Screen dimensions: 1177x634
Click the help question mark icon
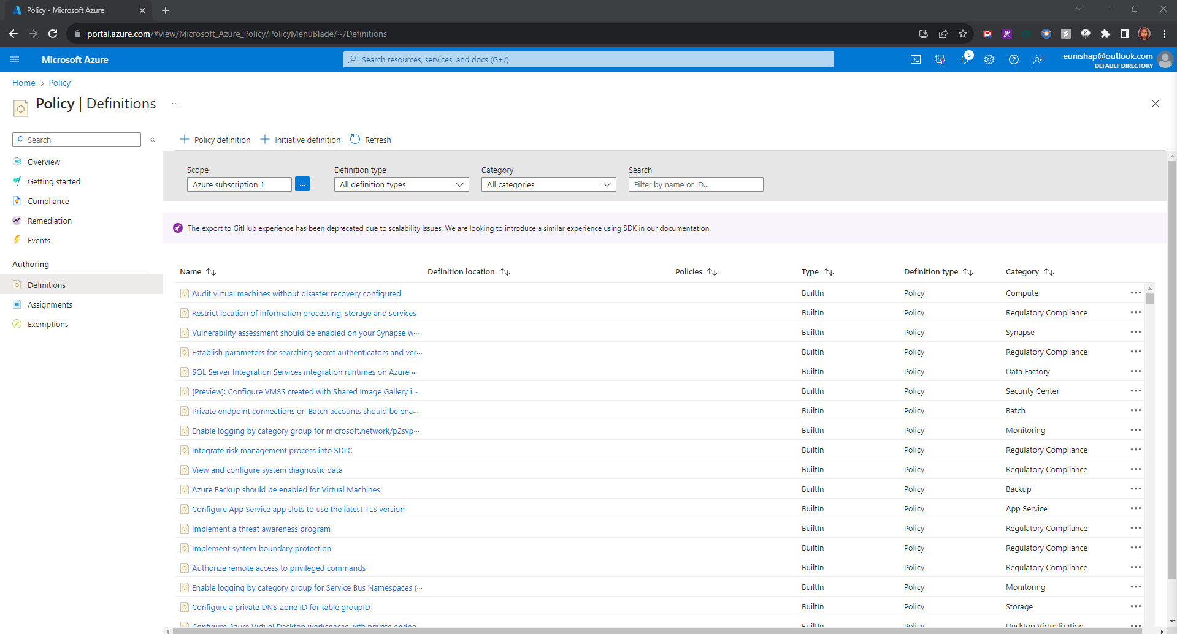coord(1014,59)
